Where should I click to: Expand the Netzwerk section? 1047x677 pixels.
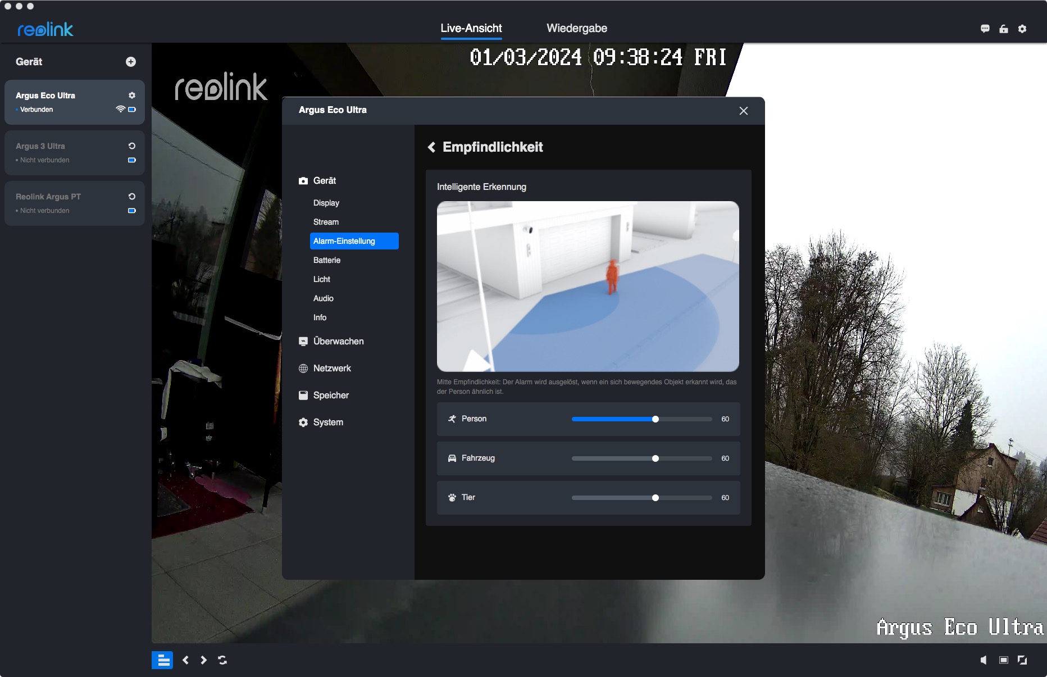(x=332, y=369)
